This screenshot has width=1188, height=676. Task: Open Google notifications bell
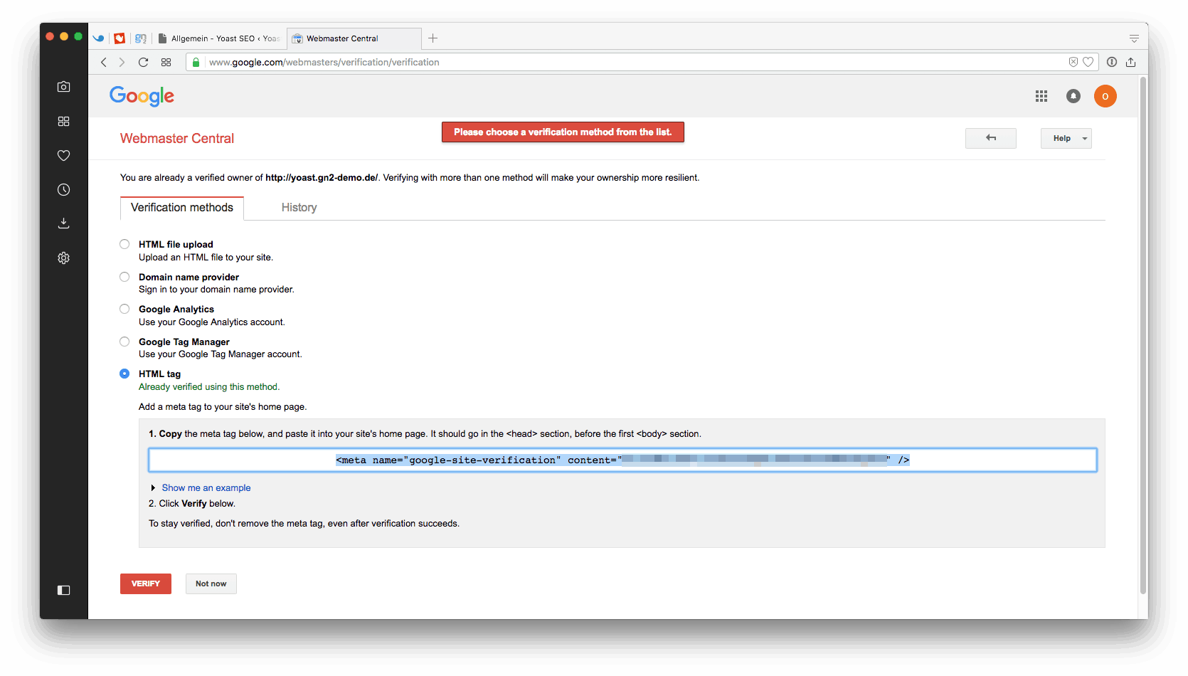click(1073, 96)
